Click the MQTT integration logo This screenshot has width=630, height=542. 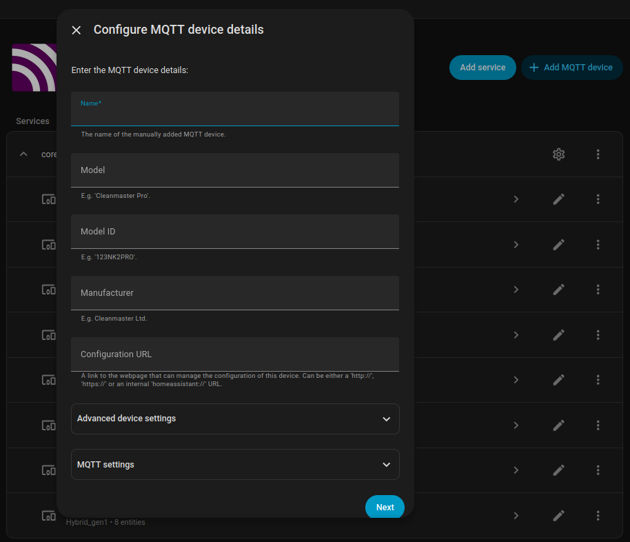(x=34, y=68)
